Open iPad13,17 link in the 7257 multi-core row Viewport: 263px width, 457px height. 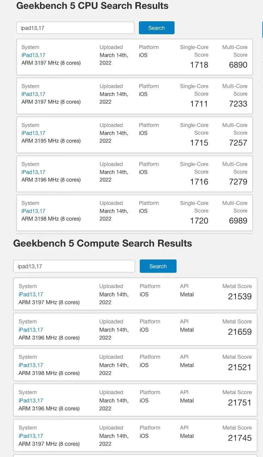tap(33, 133)
